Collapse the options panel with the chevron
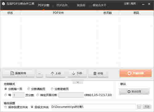The width and height of the screenshot is (154, 112). pyautogui.click(x=78, y=82)
